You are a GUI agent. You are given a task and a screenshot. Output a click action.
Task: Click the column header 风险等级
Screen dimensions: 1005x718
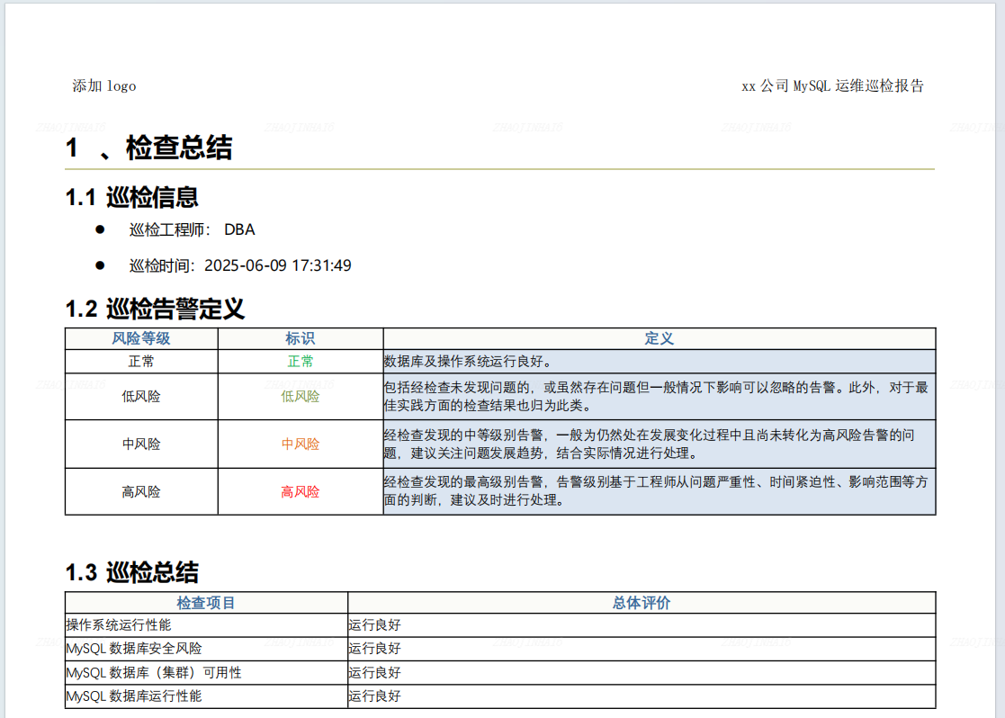141,338
